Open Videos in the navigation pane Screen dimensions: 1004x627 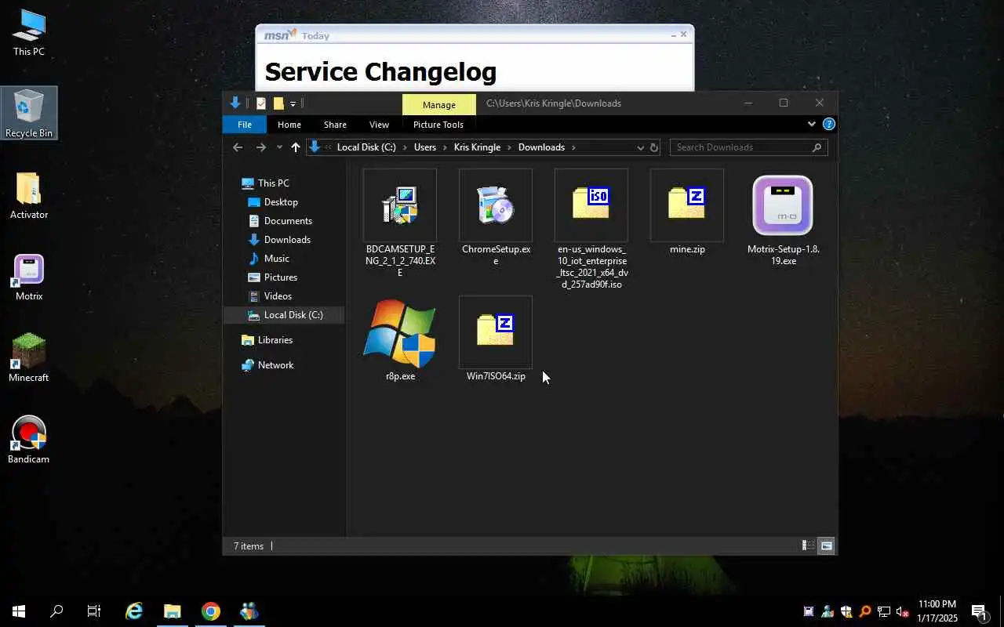(x=270, y=296)
